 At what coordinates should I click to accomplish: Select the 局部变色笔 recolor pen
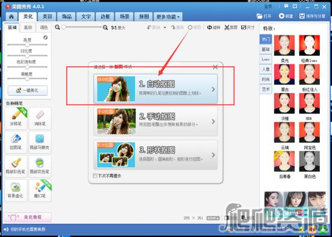click(40, 167)
